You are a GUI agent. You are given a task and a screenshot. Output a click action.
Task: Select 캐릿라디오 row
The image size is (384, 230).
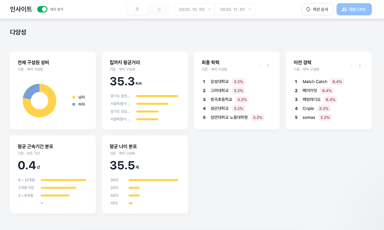coord(315,100)
